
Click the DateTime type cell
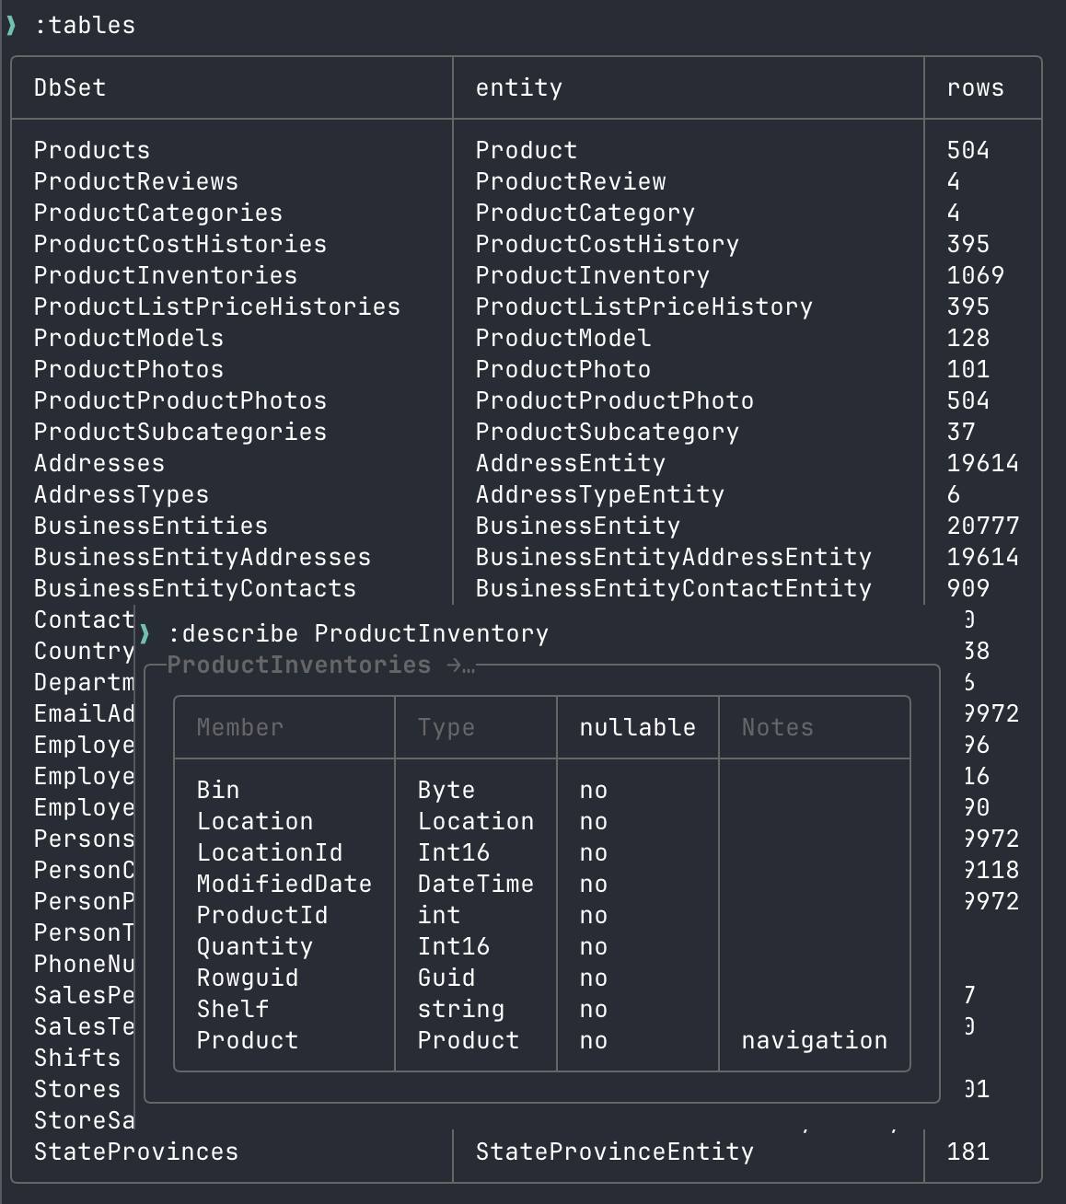click(476, 884)
